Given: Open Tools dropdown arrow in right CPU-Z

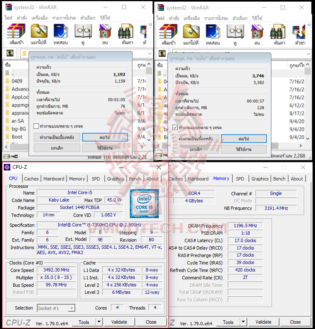Looking at the screenshot, I should [243, 322].
